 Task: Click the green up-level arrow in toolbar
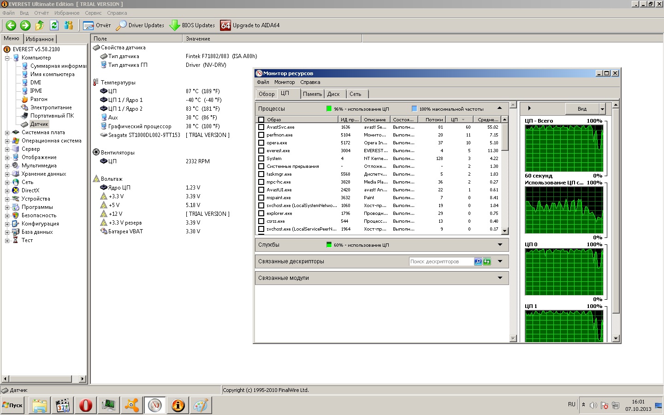pos(40,25)
